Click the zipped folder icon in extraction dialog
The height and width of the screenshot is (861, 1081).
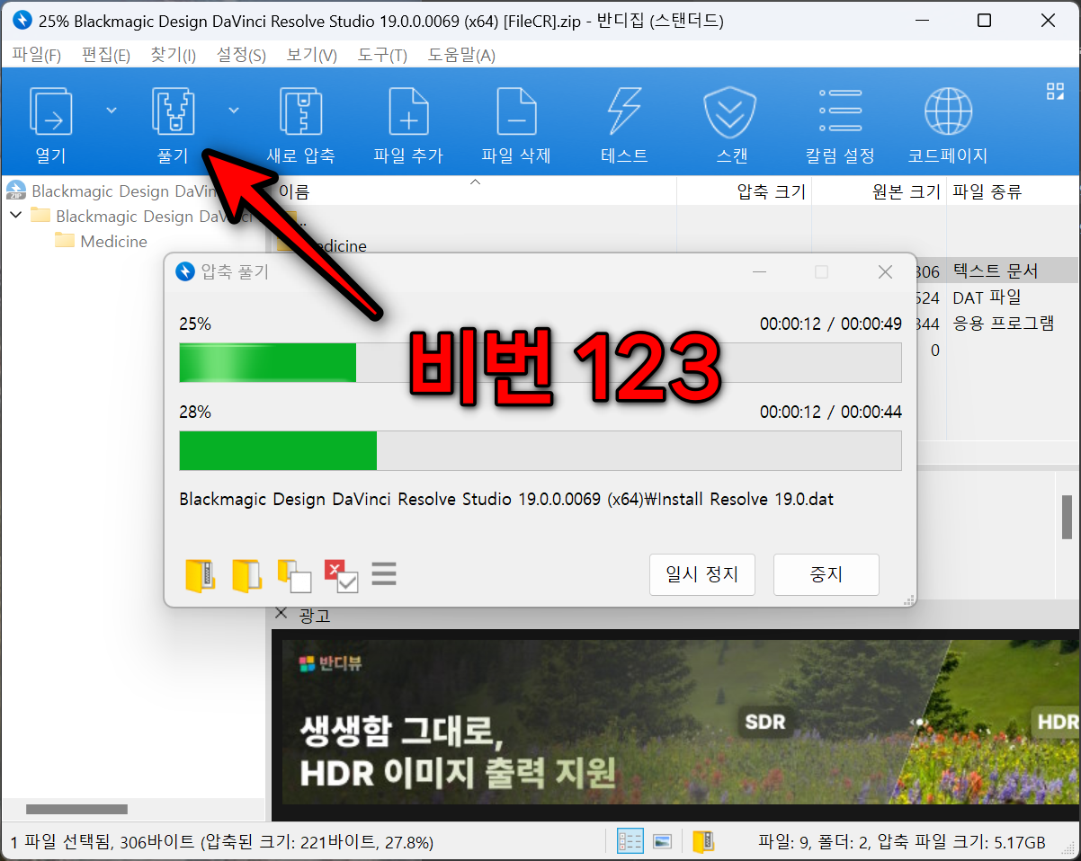201,575
